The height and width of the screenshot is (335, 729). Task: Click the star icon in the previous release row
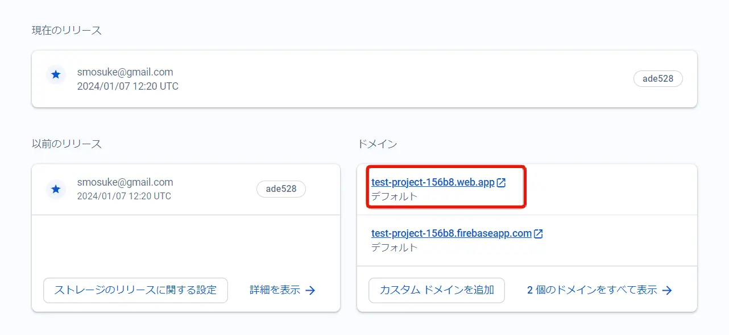[x=56, y=189]
